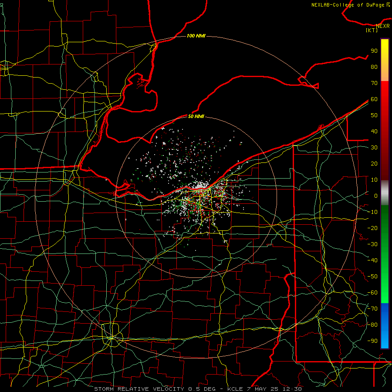Image resolution: width=392 pixels, height=392 pixels.
Task: Click the "-50" scale value
Action: 372,277
